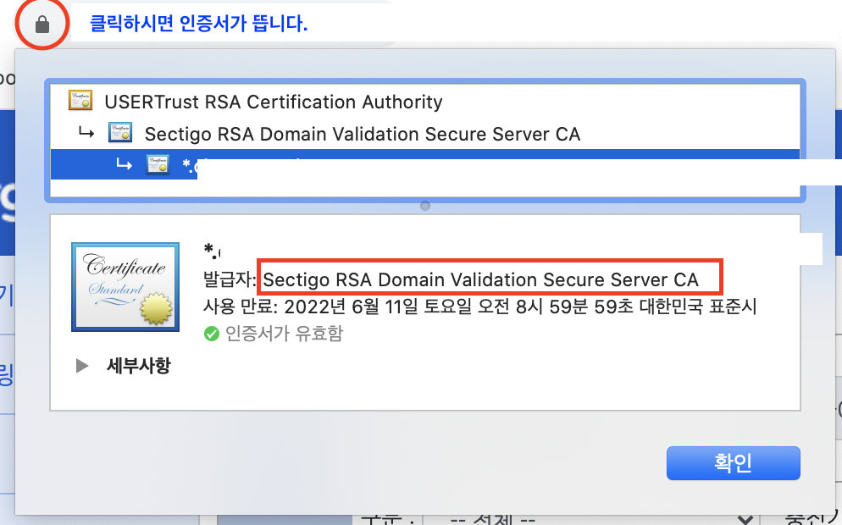Select Sectigo RSA Domain Validation row in chain
Screen dimensions: 842x525
424,134
